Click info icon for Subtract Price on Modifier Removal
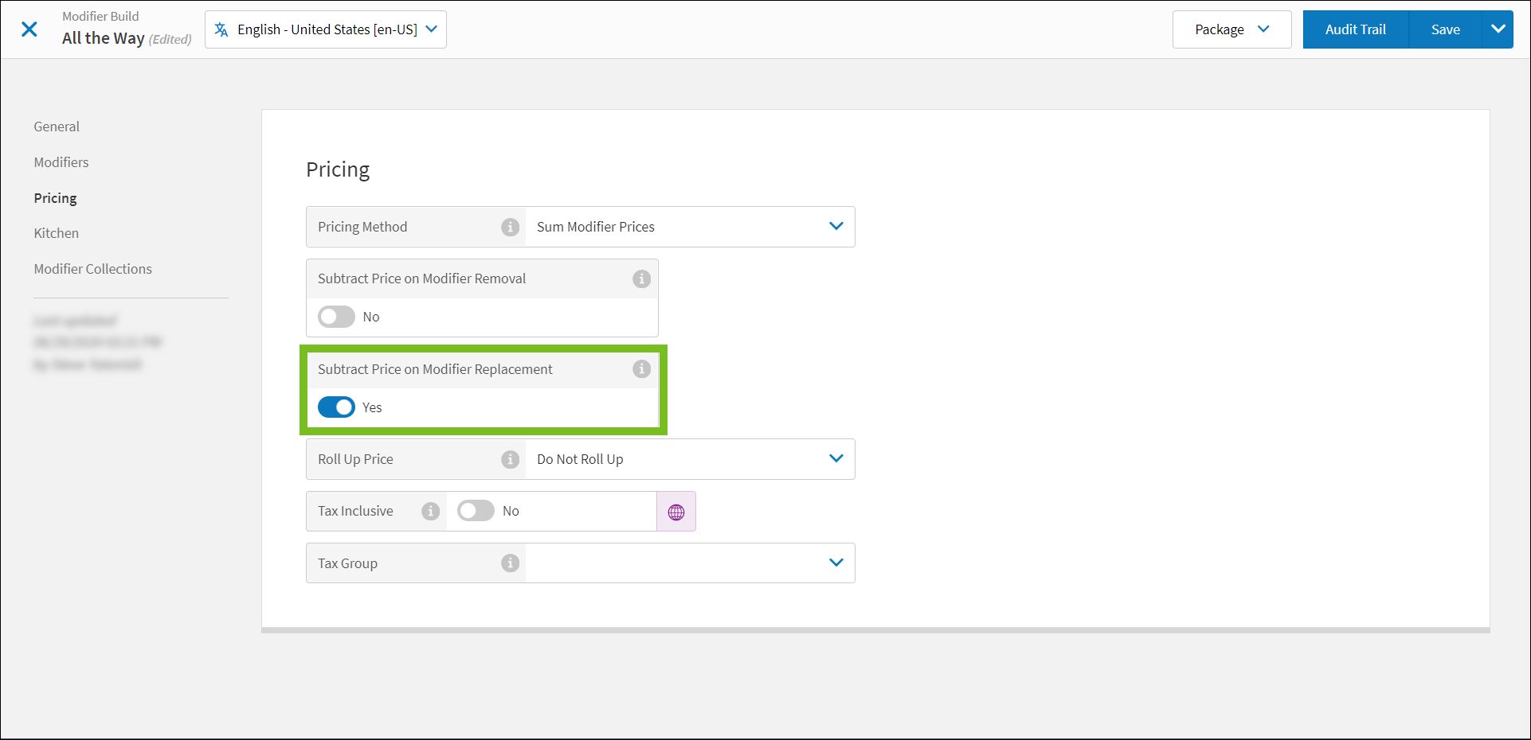 coord(641,279)
